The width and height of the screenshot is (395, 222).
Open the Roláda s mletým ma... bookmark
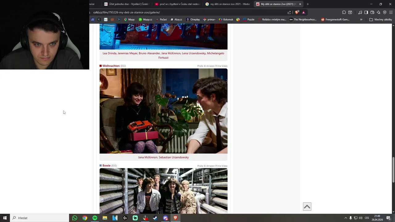(x=272, y=19)
